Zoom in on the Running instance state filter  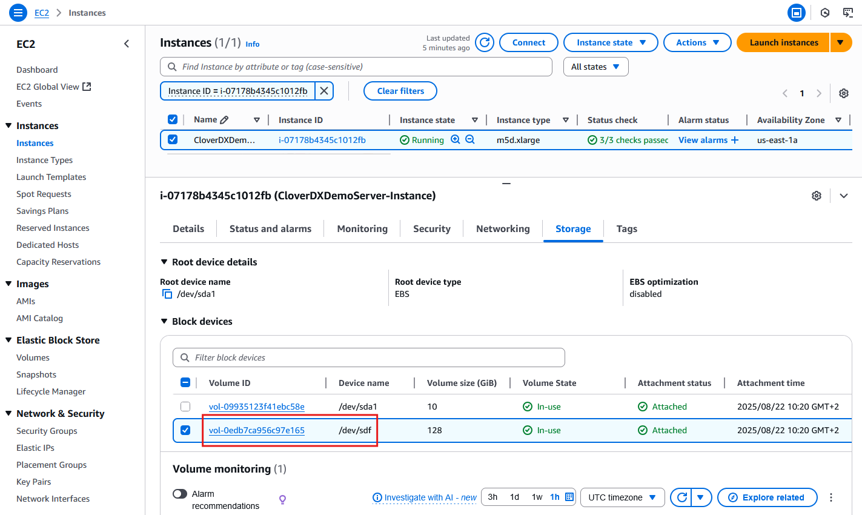(x=456, y=139)
